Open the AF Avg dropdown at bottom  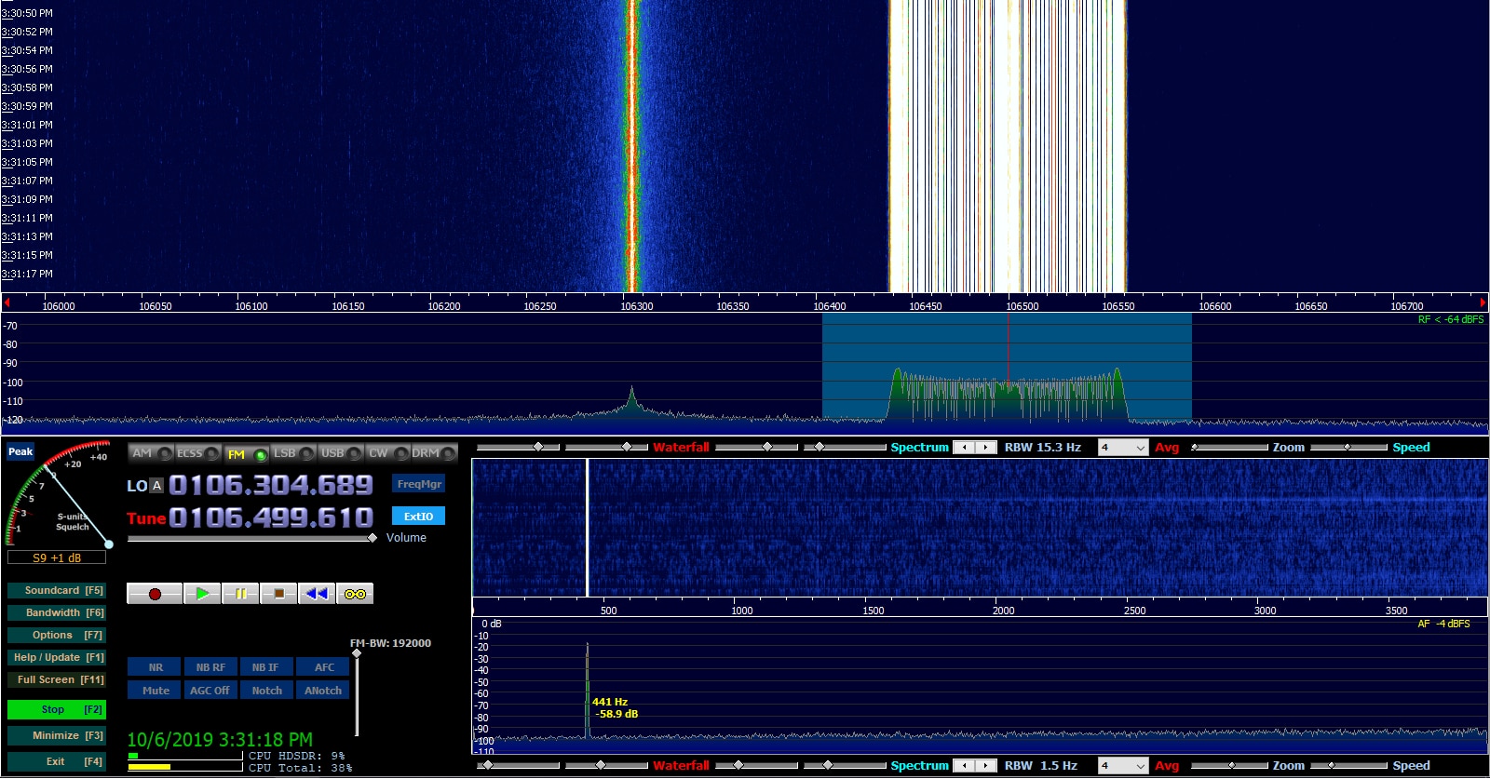[1123, 766]
